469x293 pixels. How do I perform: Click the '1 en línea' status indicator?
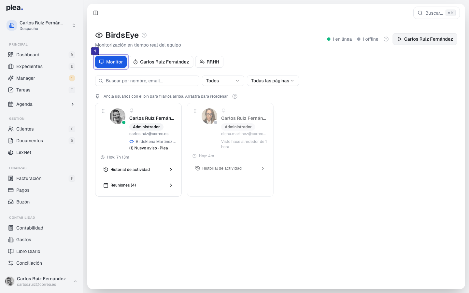(339, 39)
